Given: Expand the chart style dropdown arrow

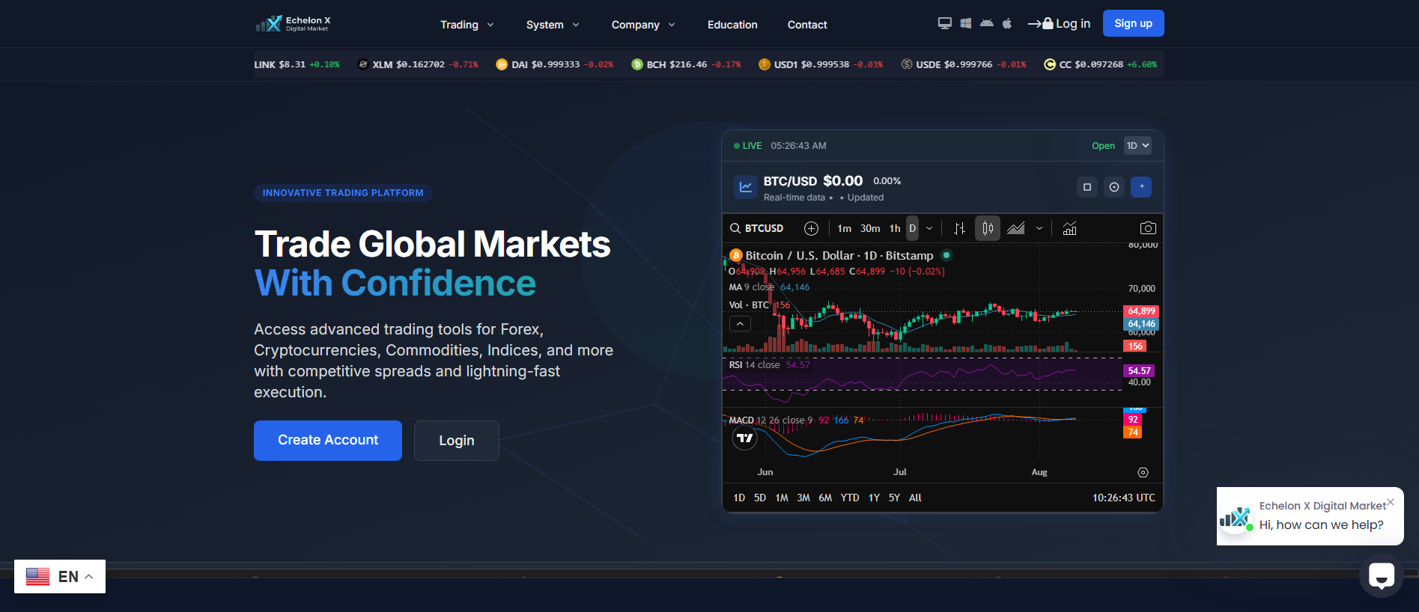Looking at the screenshot, I should (1039, 228).
